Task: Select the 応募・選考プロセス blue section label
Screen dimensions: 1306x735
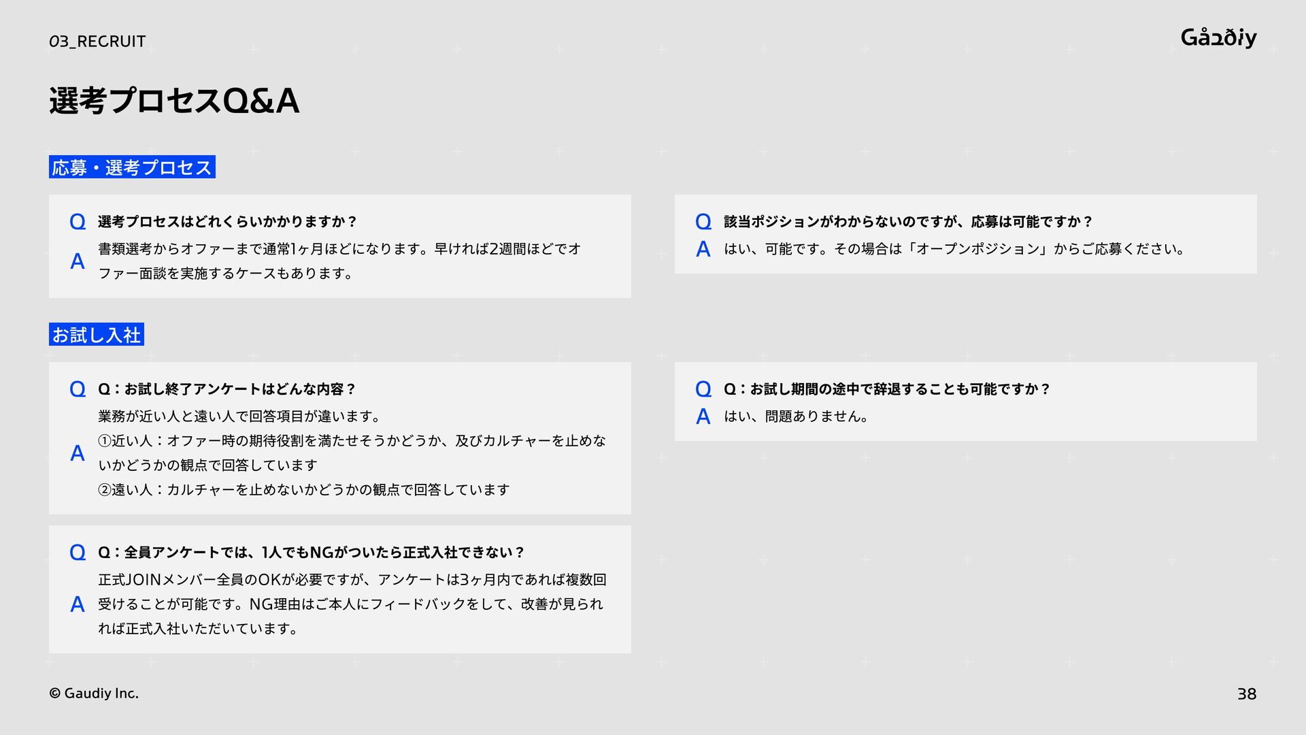Action: pyautogui.click(x=132, y=167)
